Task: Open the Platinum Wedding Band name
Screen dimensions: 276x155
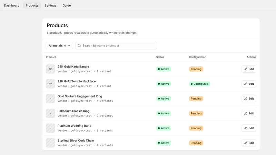Action: pos(74,126)
